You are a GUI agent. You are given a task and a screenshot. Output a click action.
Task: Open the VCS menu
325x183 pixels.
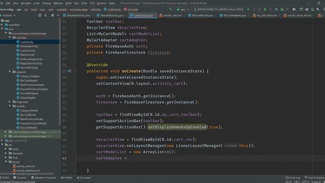(x=92, y=3)
